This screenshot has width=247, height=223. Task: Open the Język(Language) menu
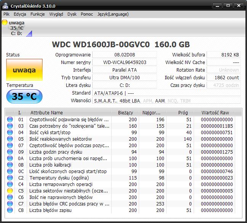click(113, 14)
